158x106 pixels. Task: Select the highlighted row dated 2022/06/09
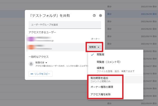(132, 14)
